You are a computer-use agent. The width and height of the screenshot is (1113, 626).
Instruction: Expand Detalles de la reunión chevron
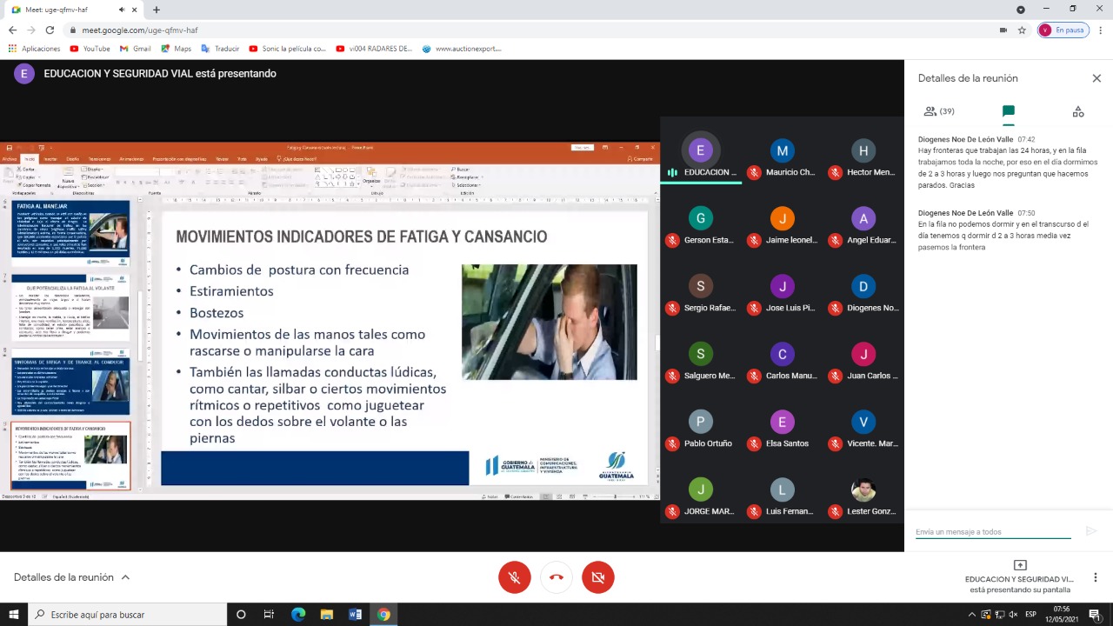coord(125,577)
